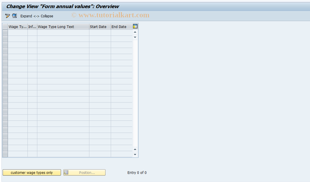Click scroll up arrow at table top
Viewport: 310px width, 182px height.
[135, 32]
